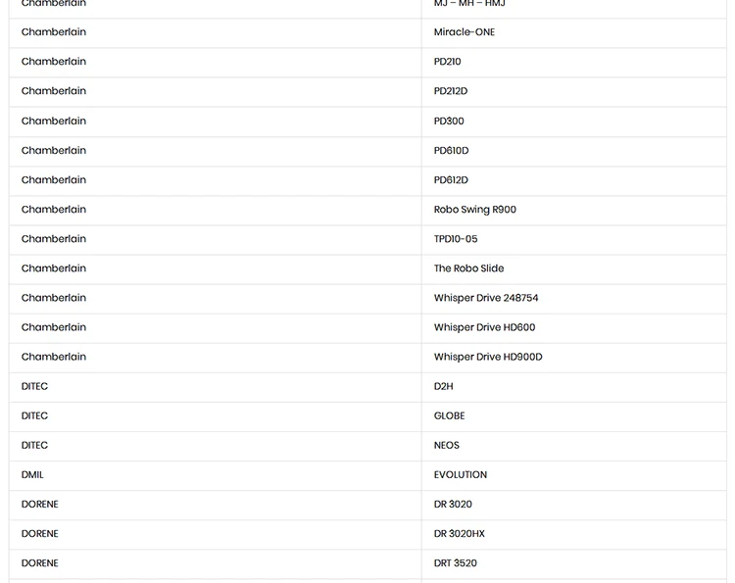This screenshot has height=583, width=735.
Task: Click the DMIL brand cell
Action: [x=216, y=475]
